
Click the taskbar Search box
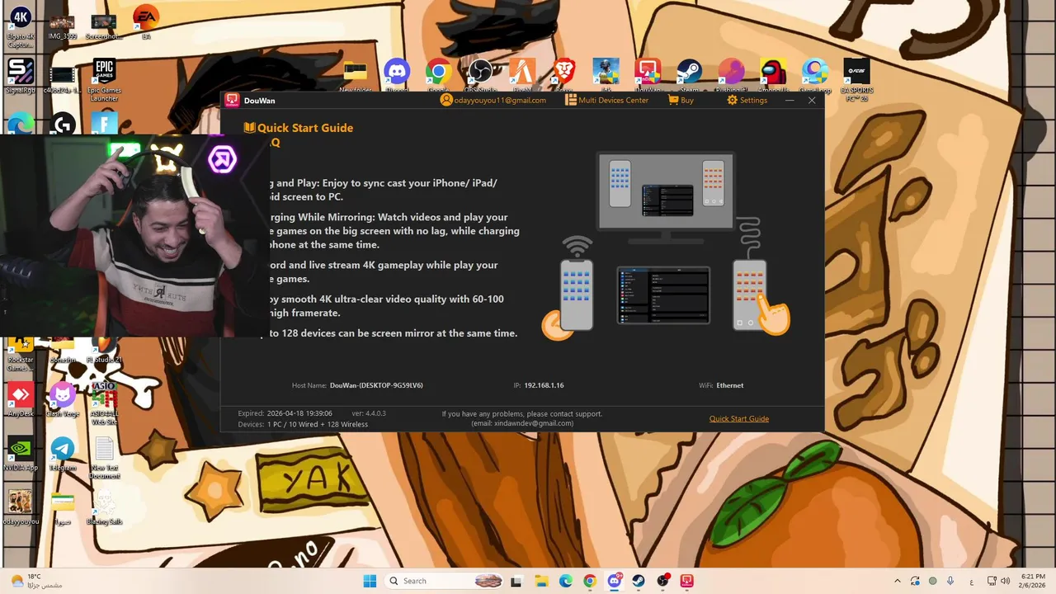point(445,581)
